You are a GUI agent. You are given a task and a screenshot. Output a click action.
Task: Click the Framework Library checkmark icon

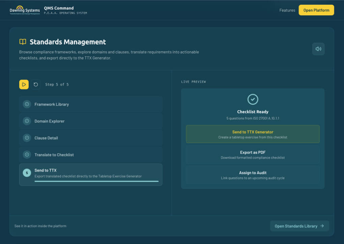[x=27, y=104]
